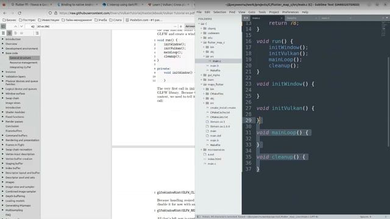
Task: Reload the browser page
Action: (x=19, y=13)
